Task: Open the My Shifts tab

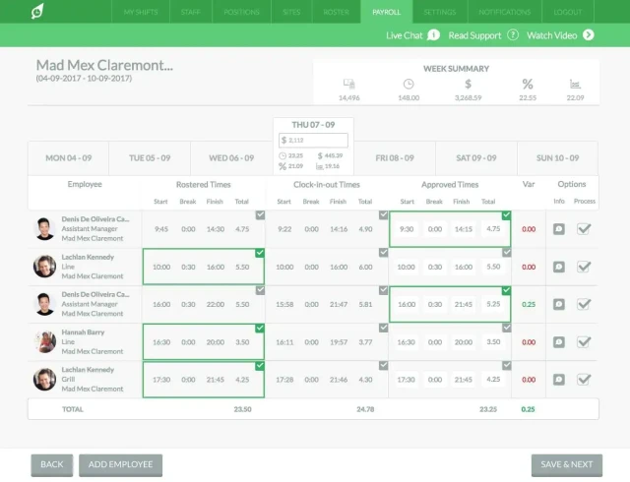Action: (141, 12)
